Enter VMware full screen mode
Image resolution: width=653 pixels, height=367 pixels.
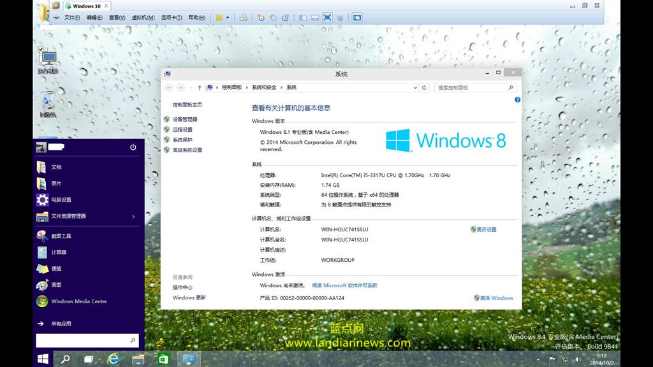(327, 18)
